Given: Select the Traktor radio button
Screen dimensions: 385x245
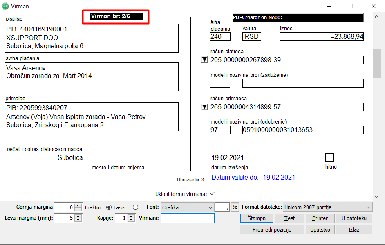Looking at the screenshot, I should pos(109,207).
